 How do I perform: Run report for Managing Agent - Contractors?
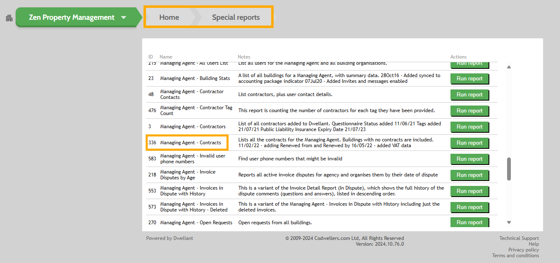469,127
